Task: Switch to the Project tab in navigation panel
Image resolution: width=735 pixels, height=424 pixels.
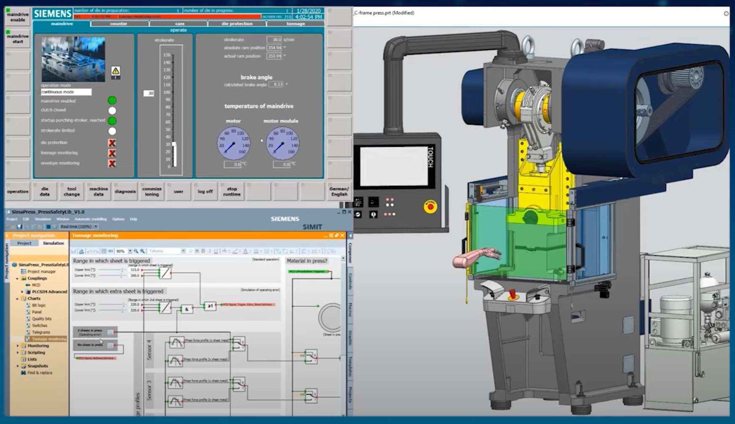Action: point(25,243)
